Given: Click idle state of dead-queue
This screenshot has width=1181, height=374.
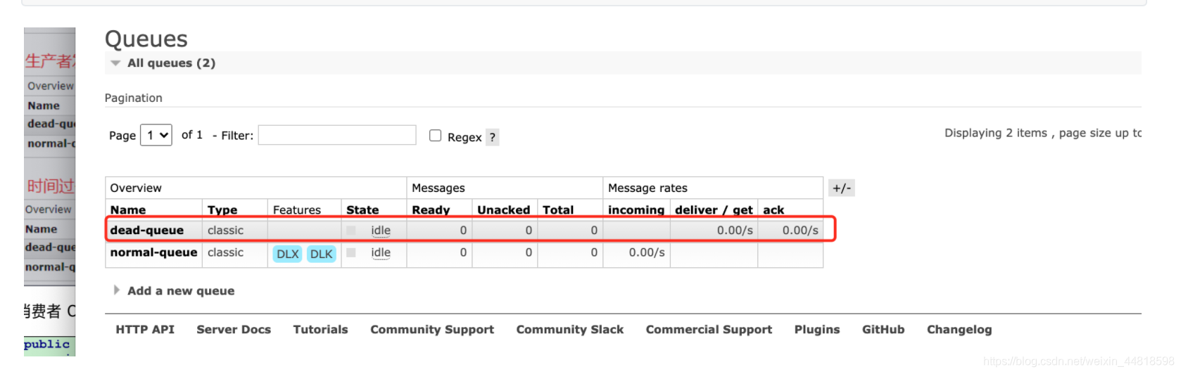Looking at the screenshot, I should (x=381, y=231).
